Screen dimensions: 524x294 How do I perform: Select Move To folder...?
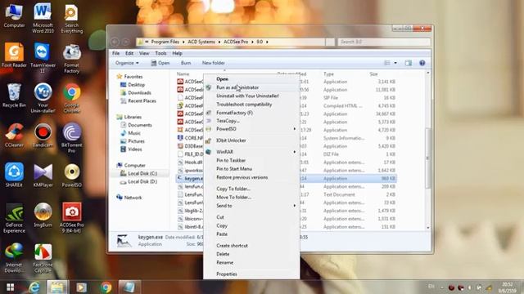click(x=251, y=198)
